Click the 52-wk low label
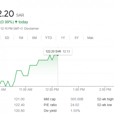Image resolution: width=114 pixels, height=114 pixels. point(104,105)
